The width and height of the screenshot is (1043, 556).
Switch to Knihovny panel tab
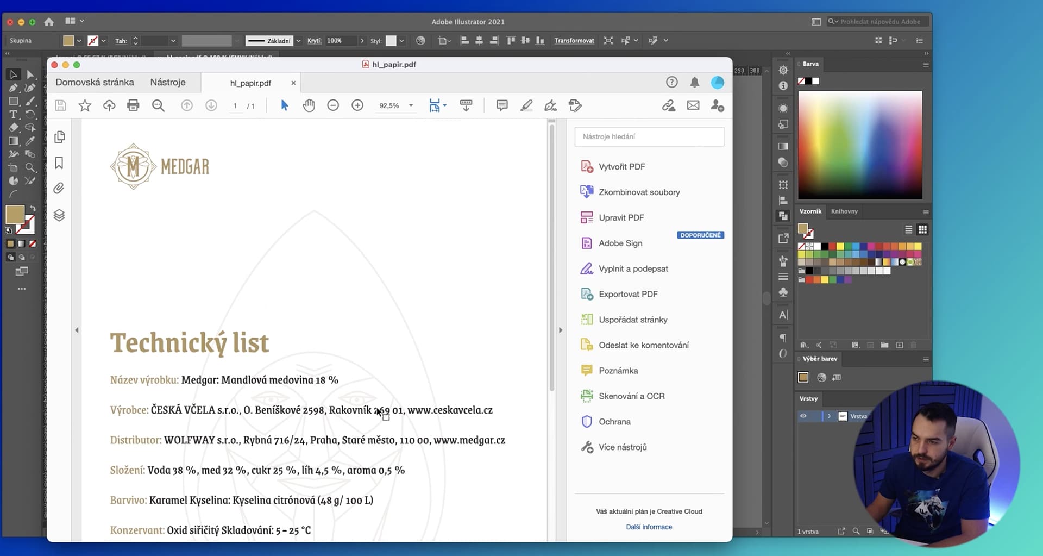pos(844,211)
